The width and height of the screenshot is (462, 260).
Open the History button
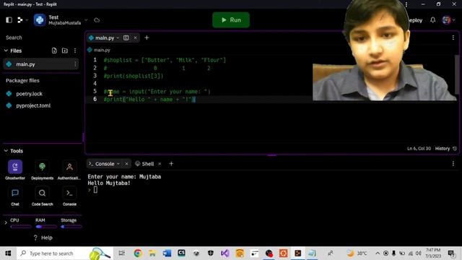coord(446,149)
